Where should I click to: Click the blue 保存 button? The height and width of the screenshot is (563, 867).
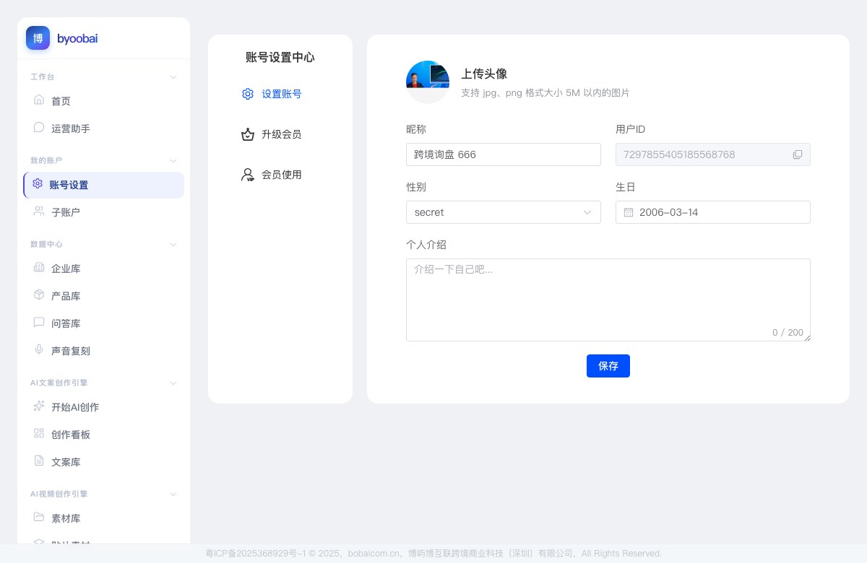[608, 366]
